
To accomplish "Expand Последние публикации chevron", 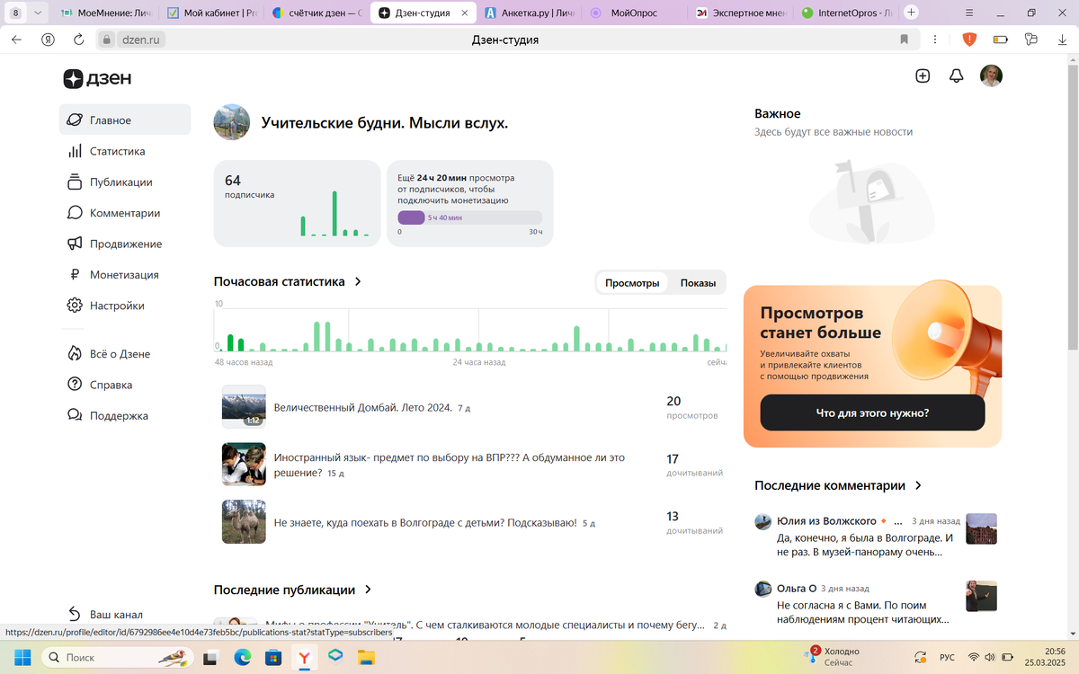I will coord(367,590).
